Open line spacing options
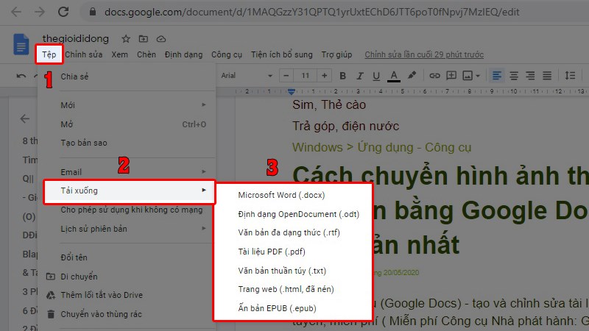589x331 pixels. click(x=570, y=76)
